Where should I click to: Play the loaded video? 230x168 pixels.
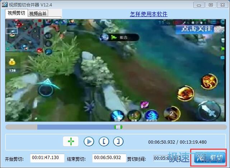point(89,141)
